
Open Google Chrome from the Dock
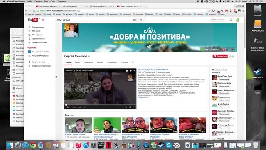click(x=33, y=145)
